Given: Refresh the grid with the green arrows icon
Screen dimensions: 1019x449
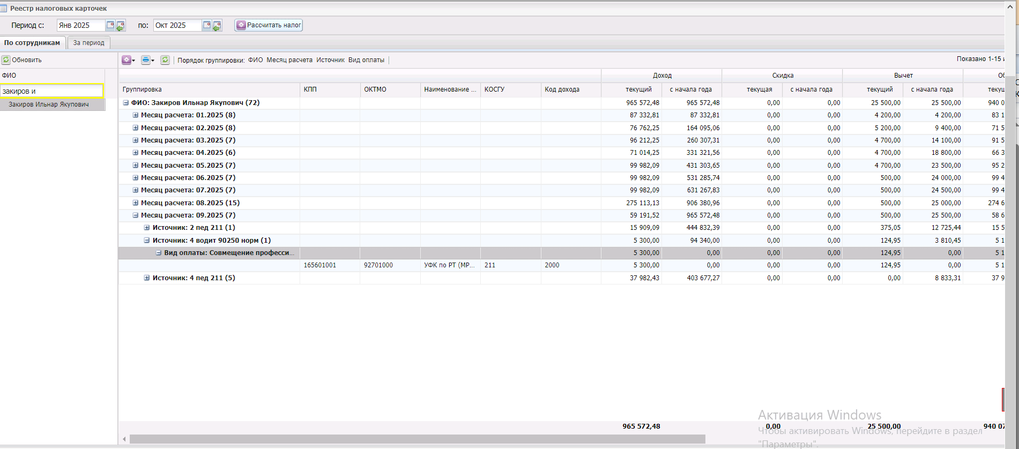Looking at the screenshot, I should tap(165, 60).
